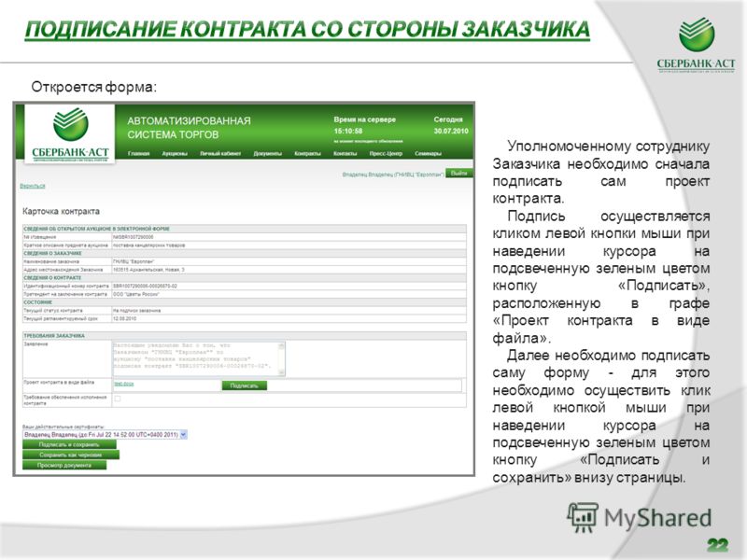
Task: Click the Заявление text area scroll-down arrow
Action: 282,371
